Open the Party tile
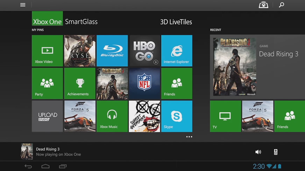Screen dimensions: 305x171 point(47,83)
